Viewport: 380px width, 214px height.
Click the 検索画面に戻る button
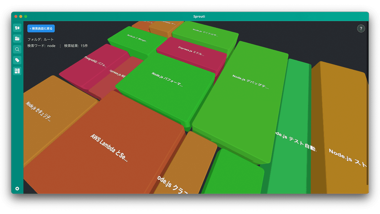pyautogui.click(x=41, y=28)
